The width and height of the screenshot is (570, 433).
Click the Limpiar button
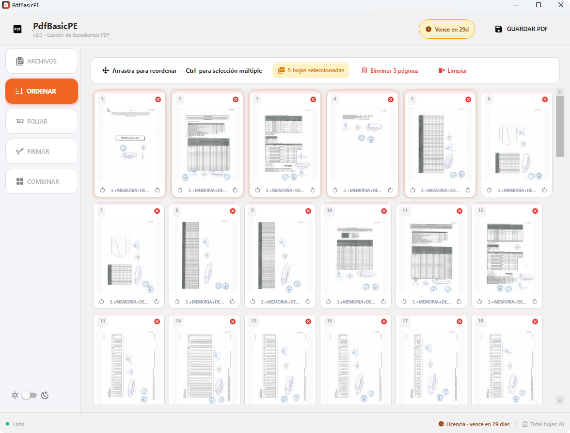point(453,70)
